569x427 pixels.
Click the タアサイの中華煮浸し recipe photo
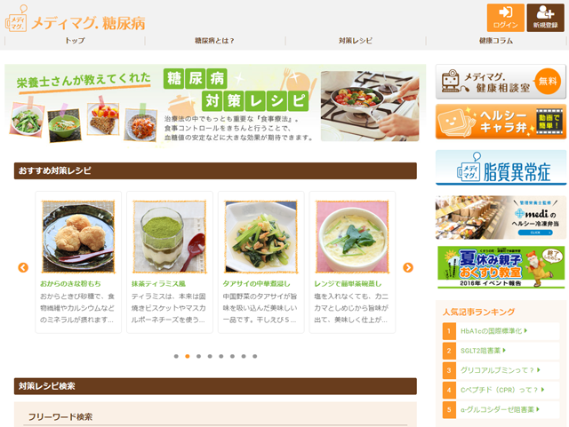click(x=260, y=237)
